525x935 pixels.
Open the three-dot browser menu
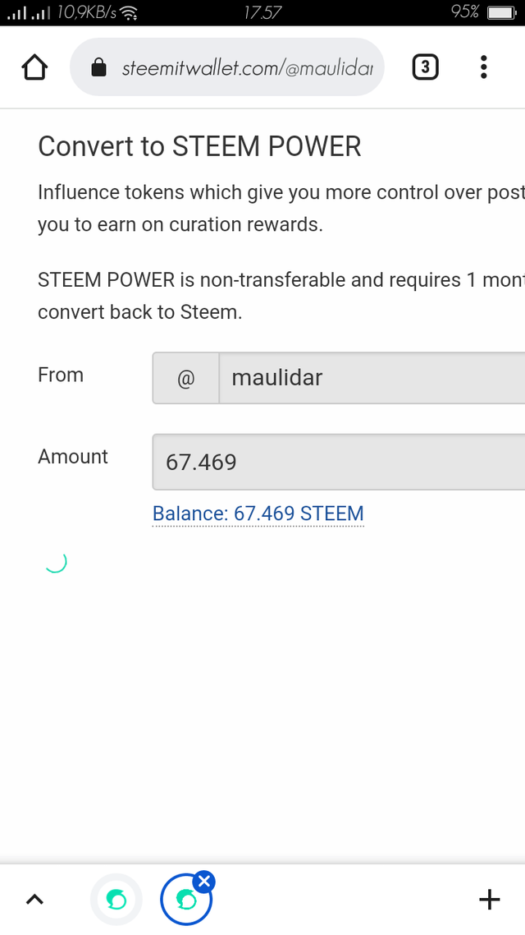tap(484, 67)
